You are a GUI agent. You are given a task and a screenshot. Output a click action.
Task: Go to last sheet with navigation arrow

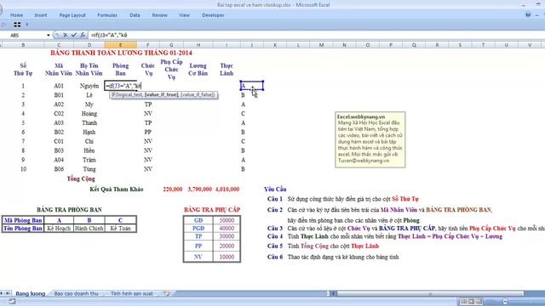click(8, 293)
